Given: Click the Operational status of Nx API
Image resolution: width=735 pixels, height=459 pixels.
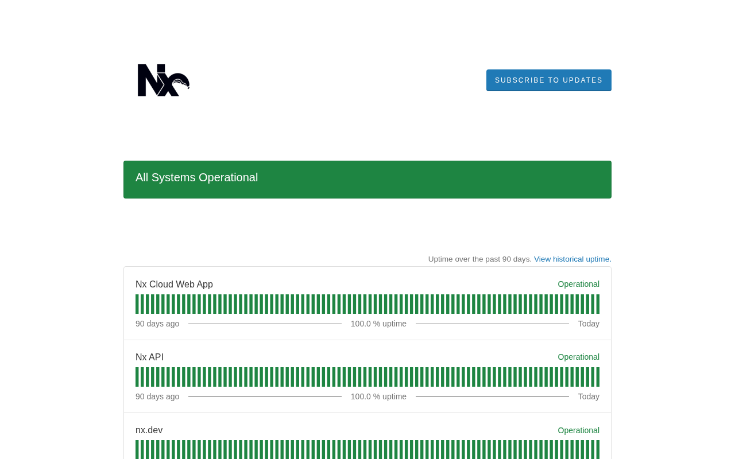Looking at the screenshot, I should (578, 357).
